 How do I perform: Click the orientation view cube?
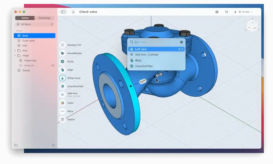tap(253, 26)
